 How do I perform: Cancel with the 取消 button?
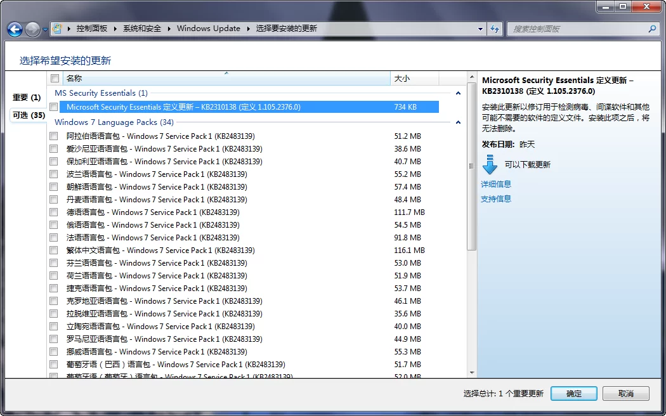(x=625, y=394)
